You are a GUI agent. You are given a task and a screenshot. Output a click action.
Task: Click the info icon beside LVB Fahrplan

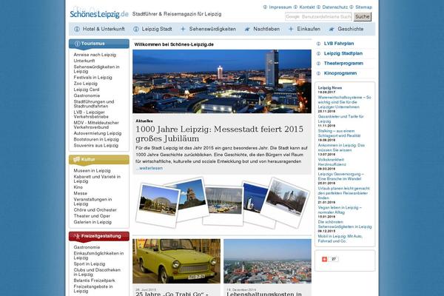coord(318,44)
